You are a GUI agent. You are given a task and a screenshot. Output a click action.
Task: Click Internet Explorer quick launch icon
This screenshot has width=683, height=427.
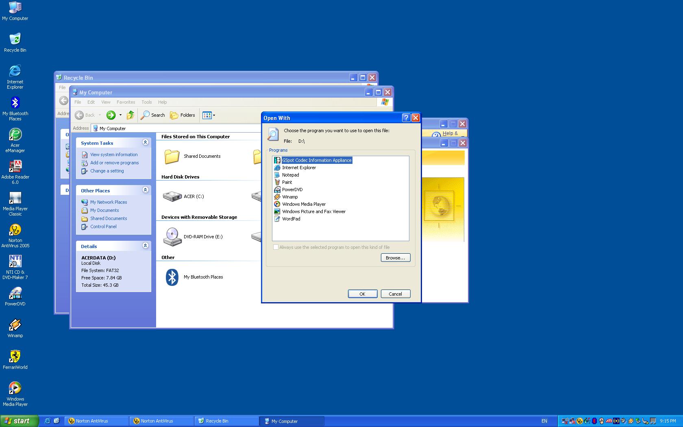tap(48, 421)
